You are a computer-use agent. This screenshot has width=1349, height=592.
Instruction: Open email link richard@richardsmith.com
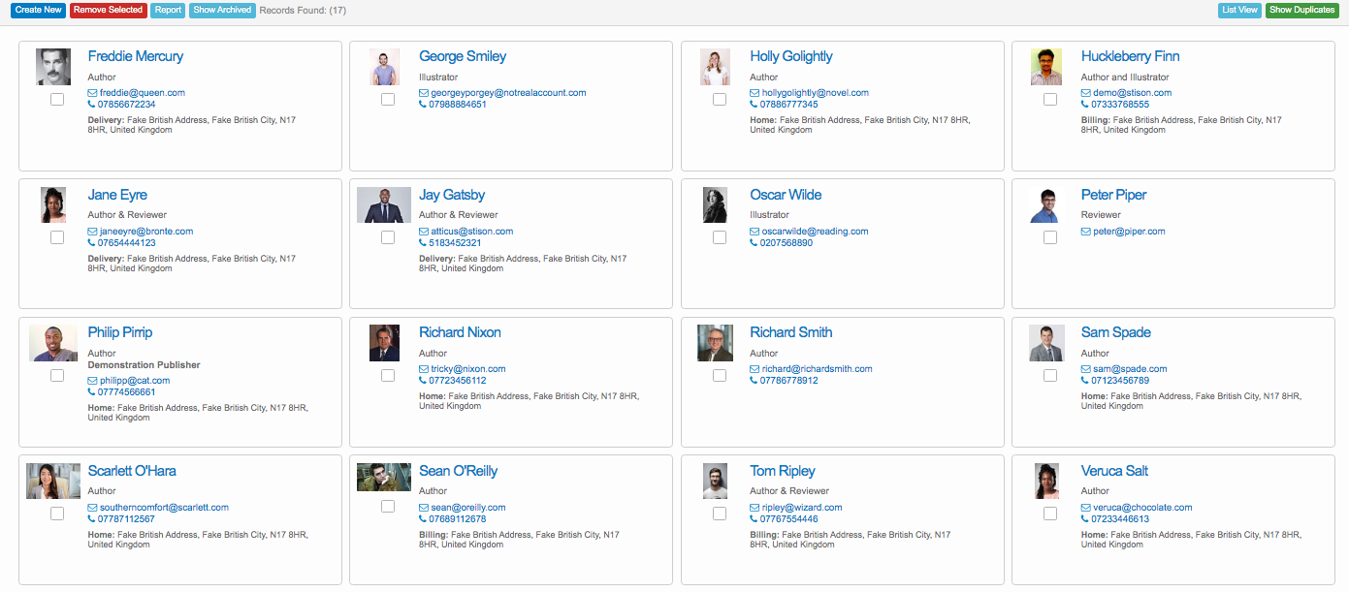pyautogui.click(x=817, y=369)
